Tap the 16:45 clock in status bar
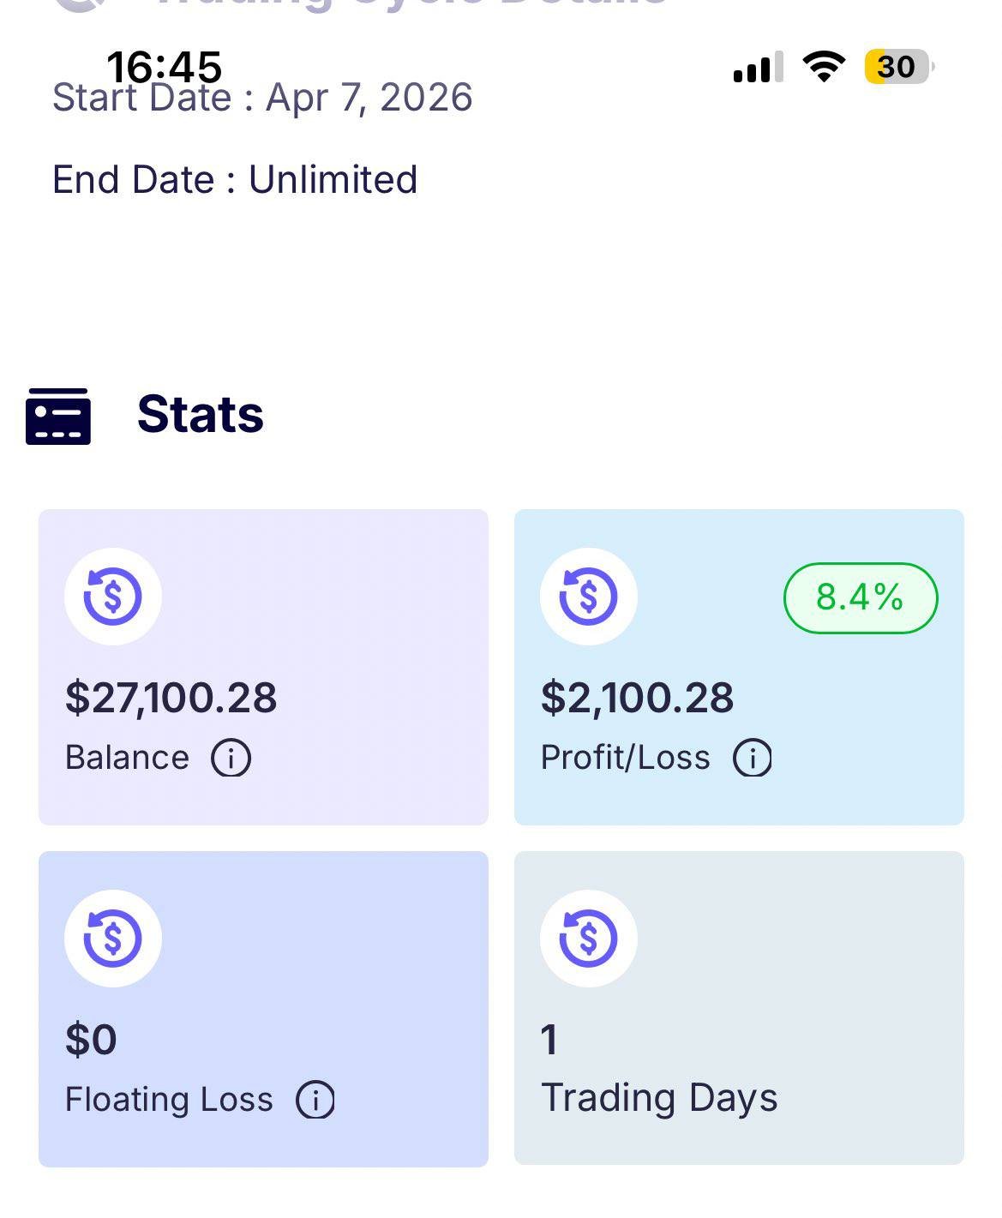Screen dimensions: 1002x1218 [165, 66]
